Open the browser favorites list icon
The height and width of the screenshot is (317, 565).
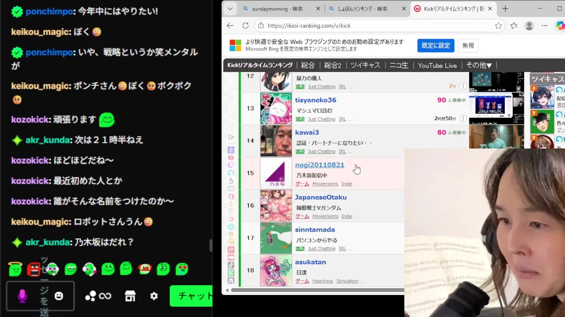[514, 26]
